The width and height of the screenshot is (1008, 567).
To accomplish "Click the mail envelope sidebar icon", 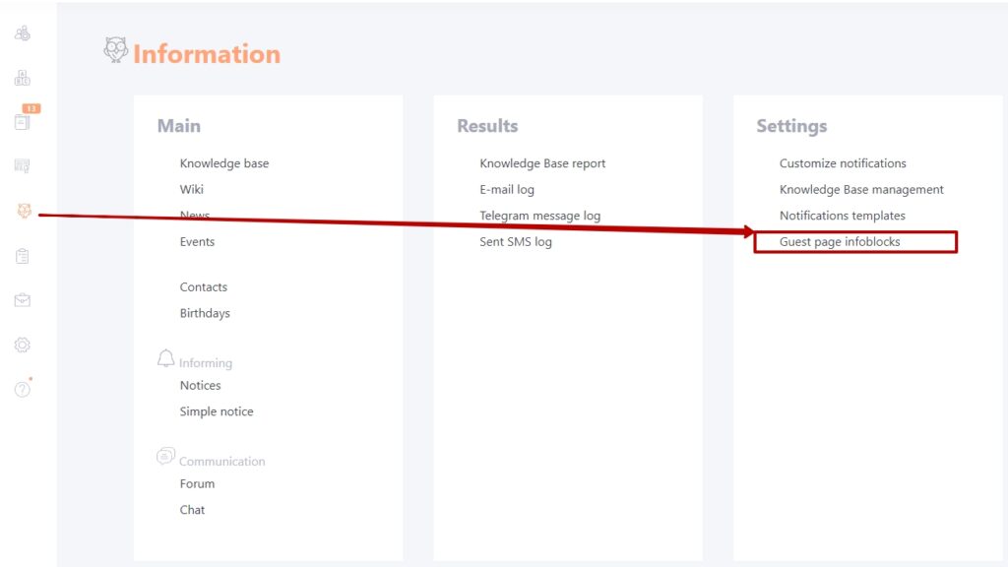I will coord(23,300).
